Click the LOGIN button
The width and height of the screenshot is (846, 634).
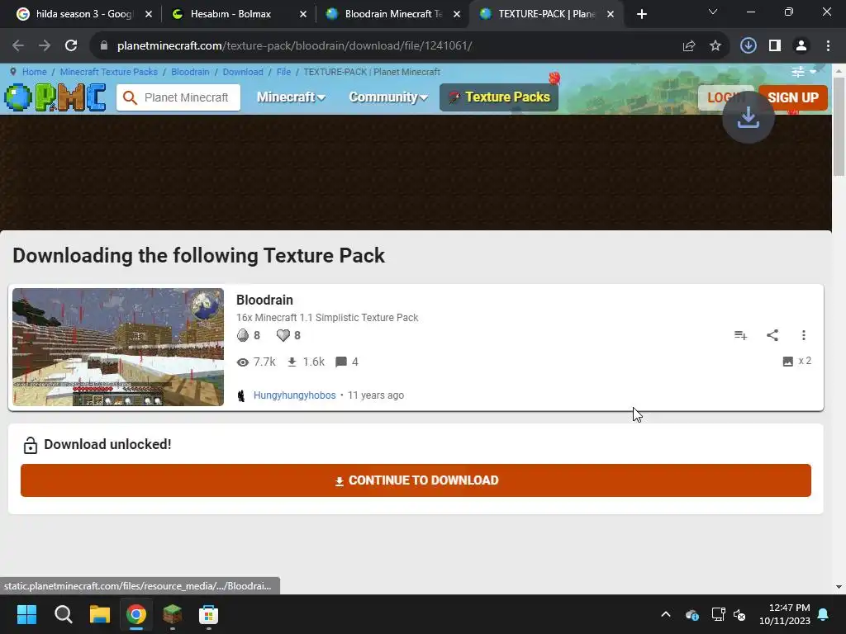[726, 97]
